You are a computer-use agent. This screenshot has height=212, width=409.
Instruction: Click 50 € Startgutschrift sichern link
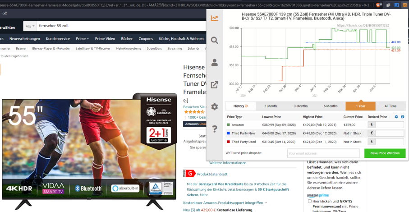click(x=238, y=192)
